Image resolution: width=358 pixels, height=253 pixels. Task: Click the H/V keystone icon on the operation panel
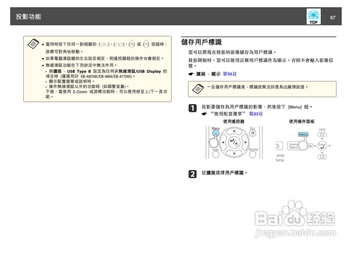coord(322,134)
